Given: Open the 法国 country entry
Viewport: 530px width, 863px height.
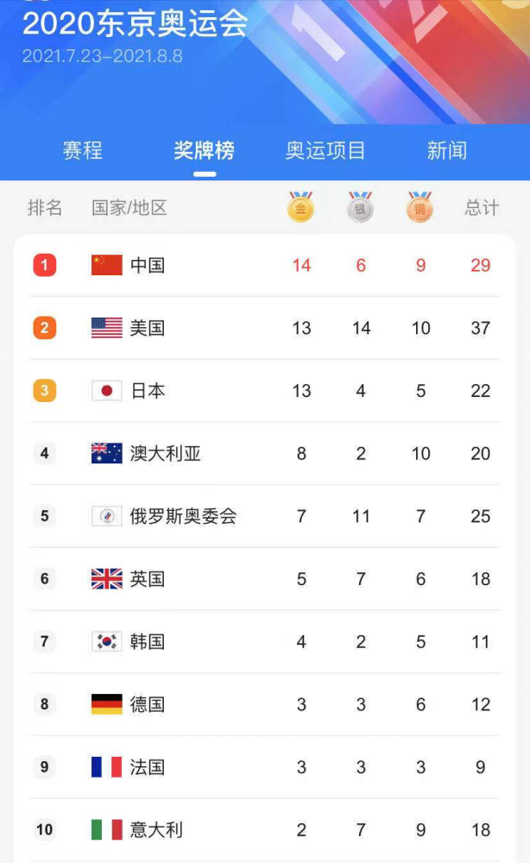Looking at the screenshot, I should coord(265,766).
